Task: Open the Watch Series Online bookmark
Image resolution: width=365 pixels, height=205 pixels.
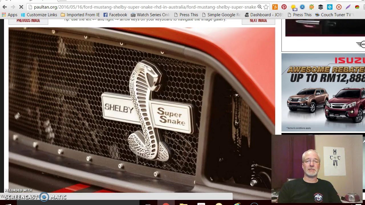Action: point(150,15)
